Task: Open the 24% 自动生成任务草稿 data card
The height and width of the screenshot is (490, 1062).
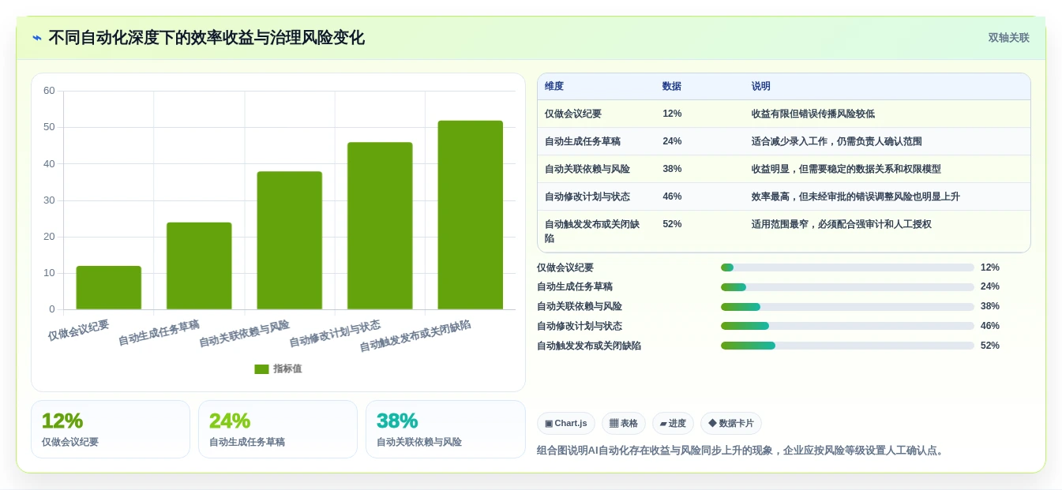Action: coord(278,429)
